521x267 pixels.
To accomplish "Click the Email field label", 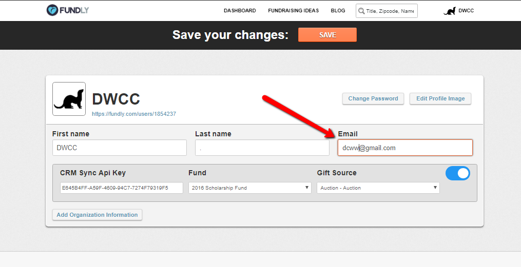I will pos(348,134).
